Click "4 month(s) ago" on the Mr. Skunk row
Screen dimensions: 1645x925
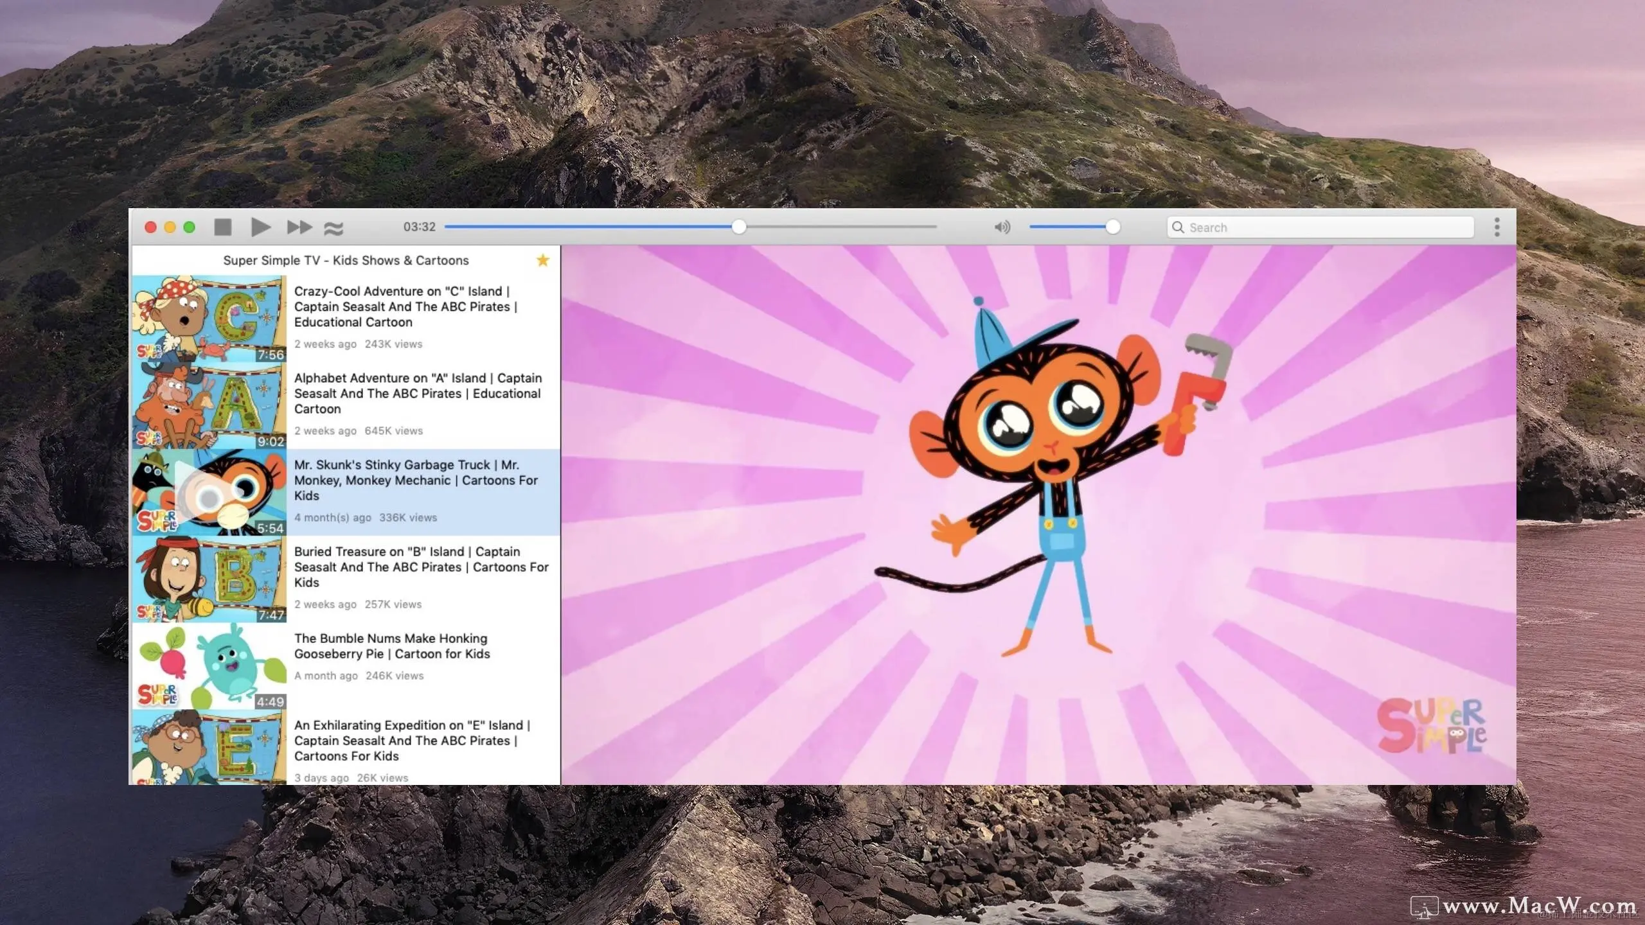[332, 517]
